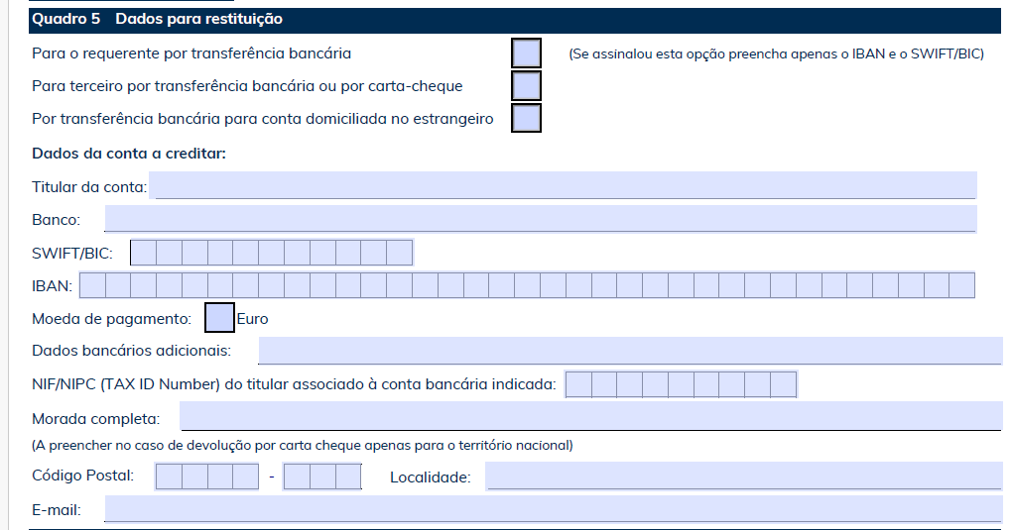The image size is (1012, 530).
Task: Click the three-digit postal code suffix field
Action: pyautogui.click(x=322, y=477)
